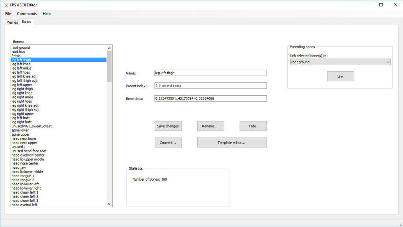Click the 'Number of Bones: 188' statistic
Viewport: 403px width, 227px height.
(150, 179)
